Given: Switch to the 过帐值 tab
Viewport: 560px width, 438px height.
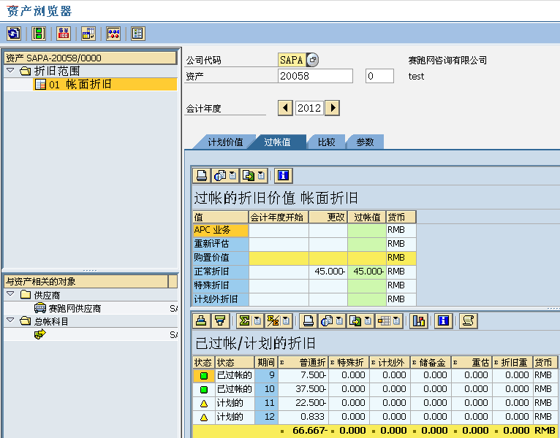Looking at the screenshot, I should [x=277, y=142].
